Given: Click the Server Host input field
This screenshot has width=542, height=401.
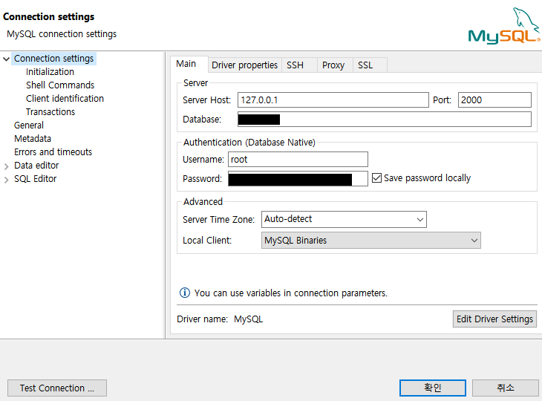Looking at the screenshot, I should (x=333, y=100).
